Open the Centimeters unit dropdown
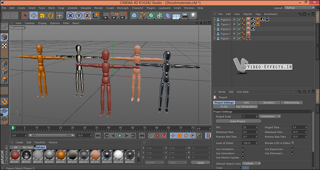The image size is (320, 170). 270,117
